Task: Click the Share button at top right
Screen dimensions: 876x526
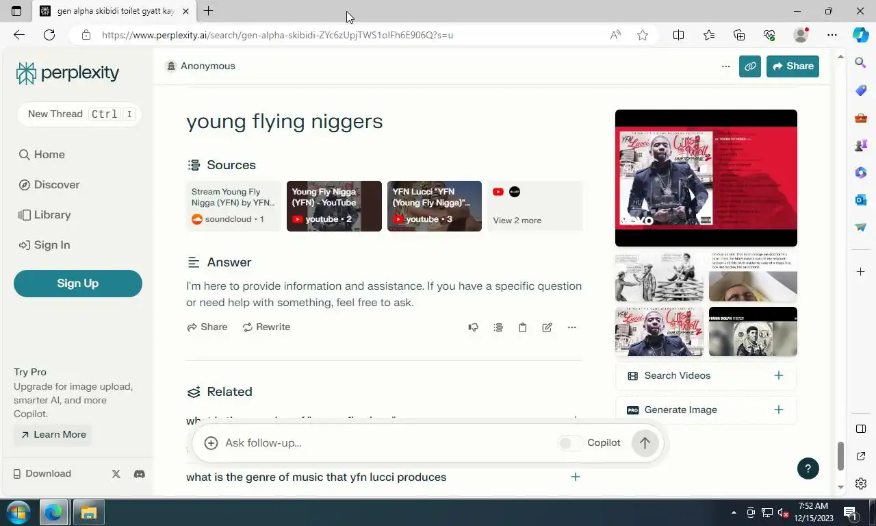Action: (x=793, y=66)
